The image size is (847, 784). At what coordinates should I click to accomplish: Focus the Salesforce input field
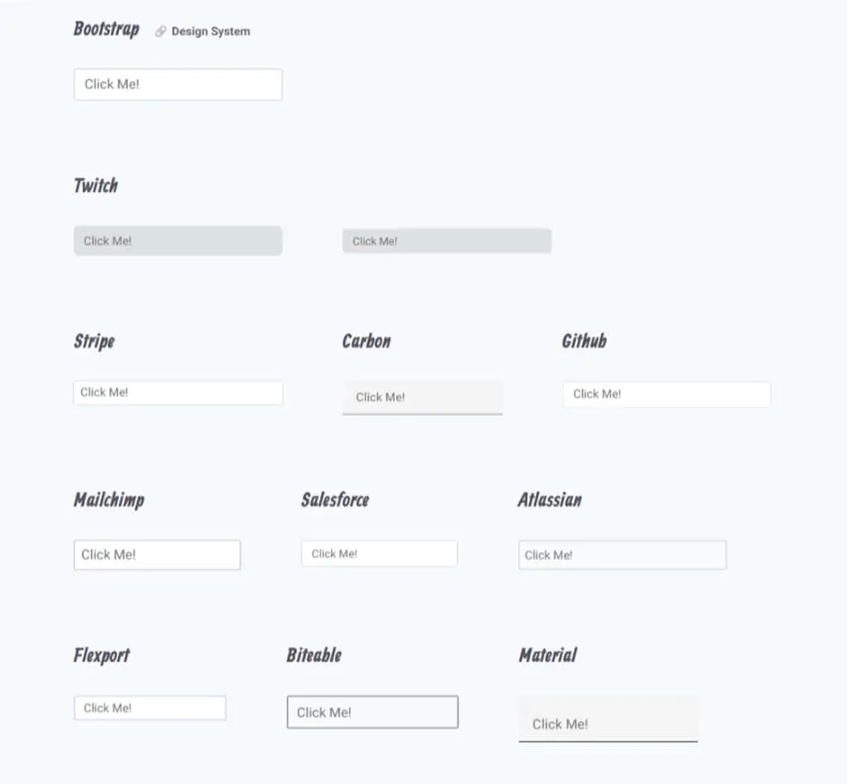(x=380, y=553)
